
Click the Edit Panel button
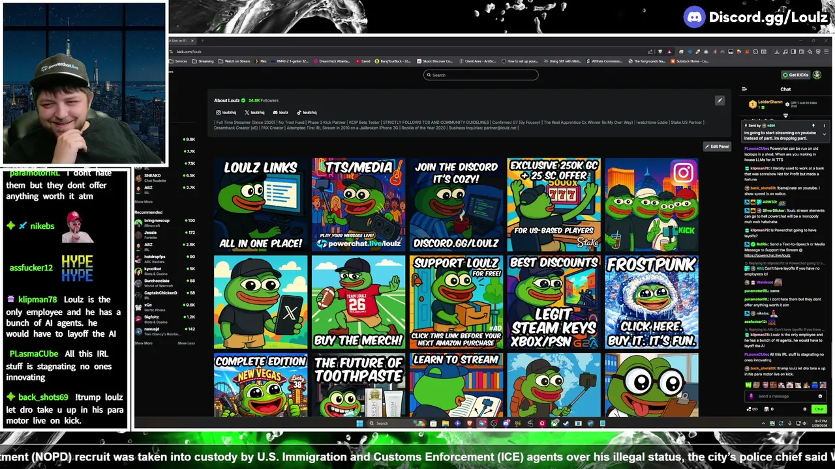click(x=717, y=147)
